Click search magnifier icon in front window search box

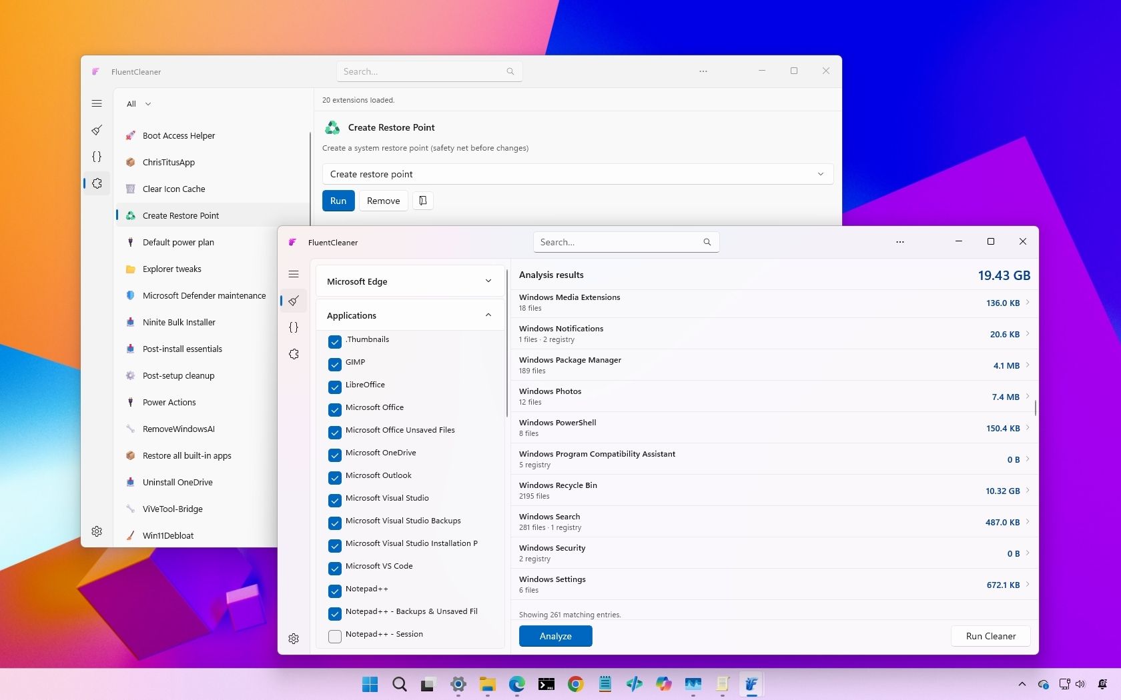coord(707,242)
